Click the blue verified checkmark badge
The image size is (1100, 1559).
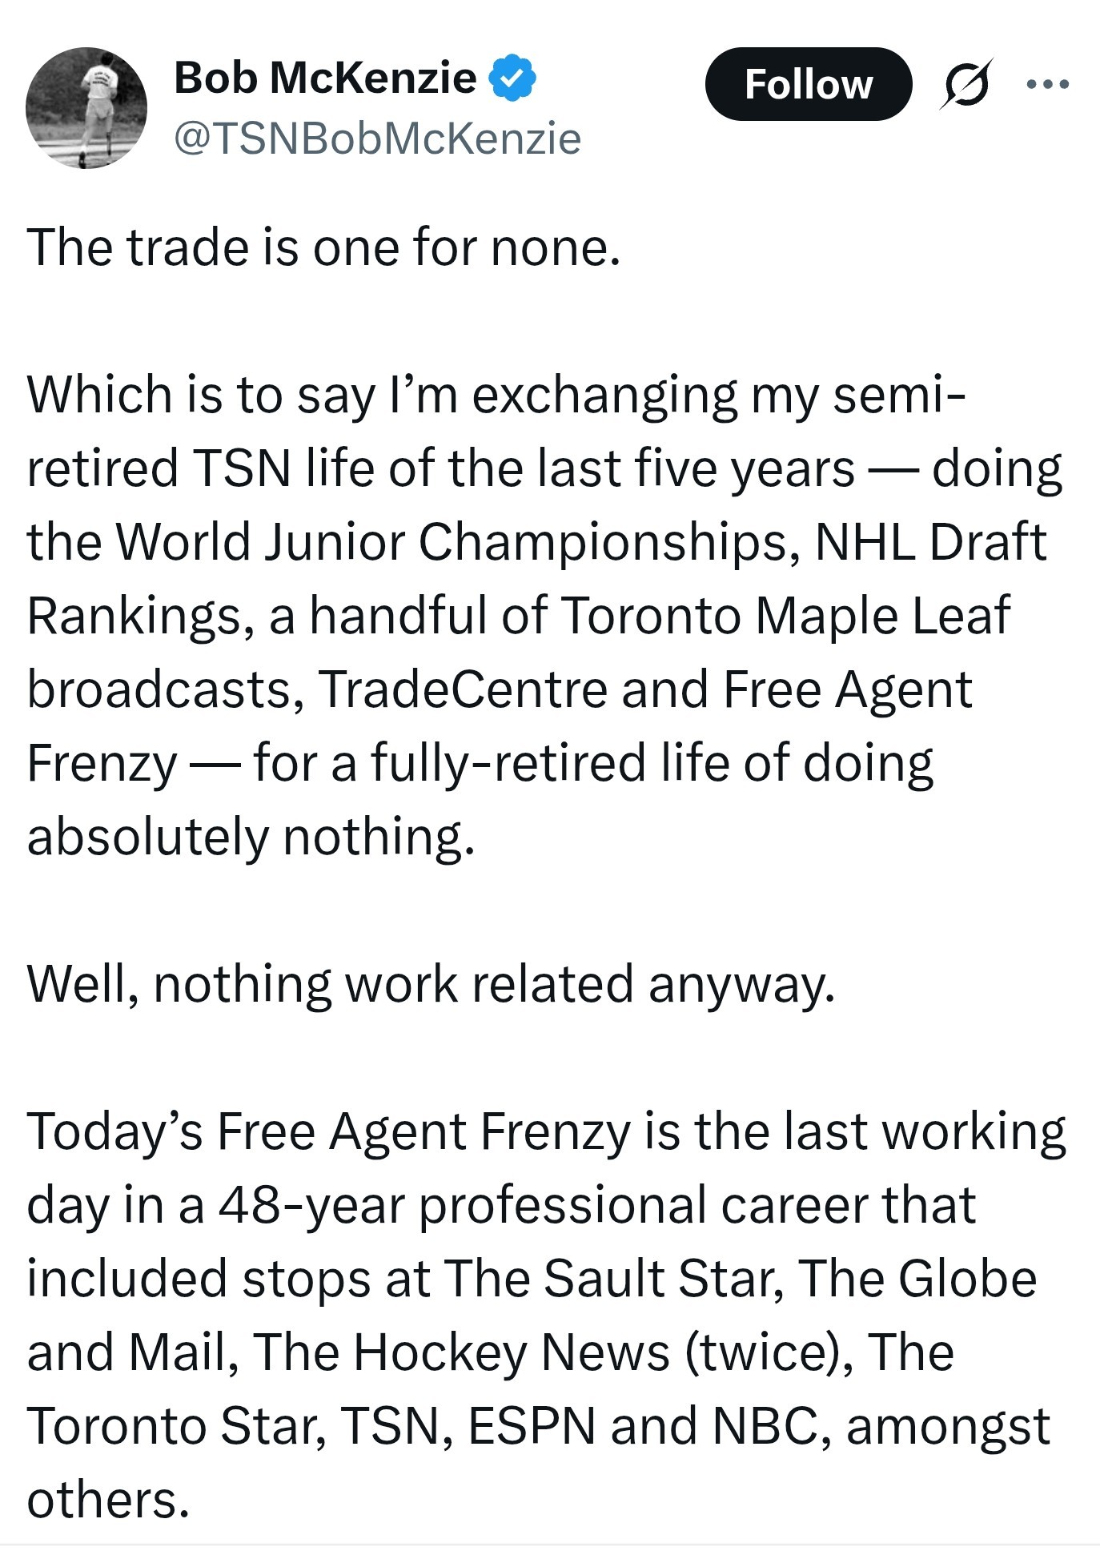[512, 78]
